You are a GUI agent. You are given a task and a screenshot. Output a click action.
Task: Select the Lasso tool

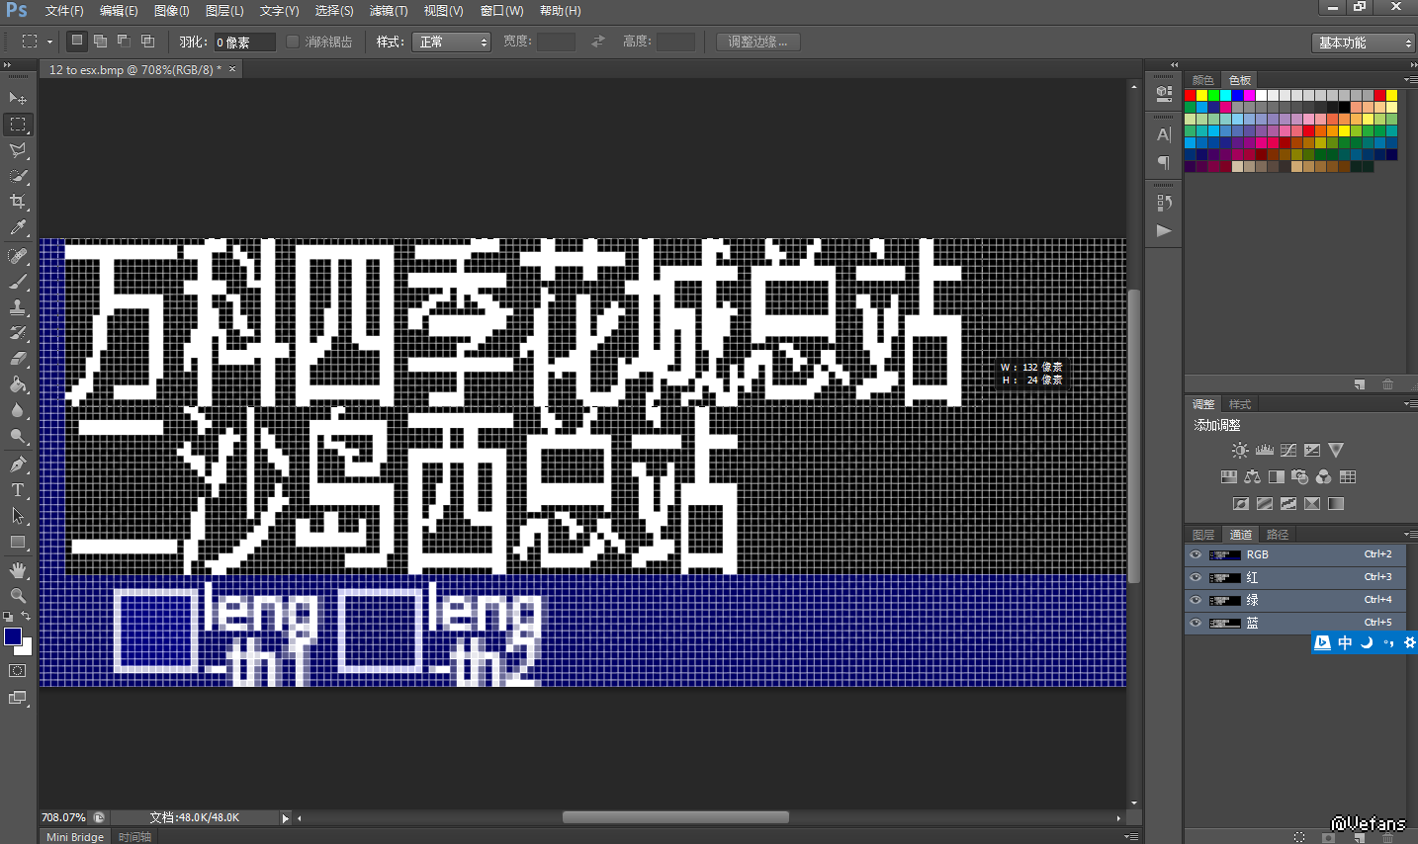[18, 150]
